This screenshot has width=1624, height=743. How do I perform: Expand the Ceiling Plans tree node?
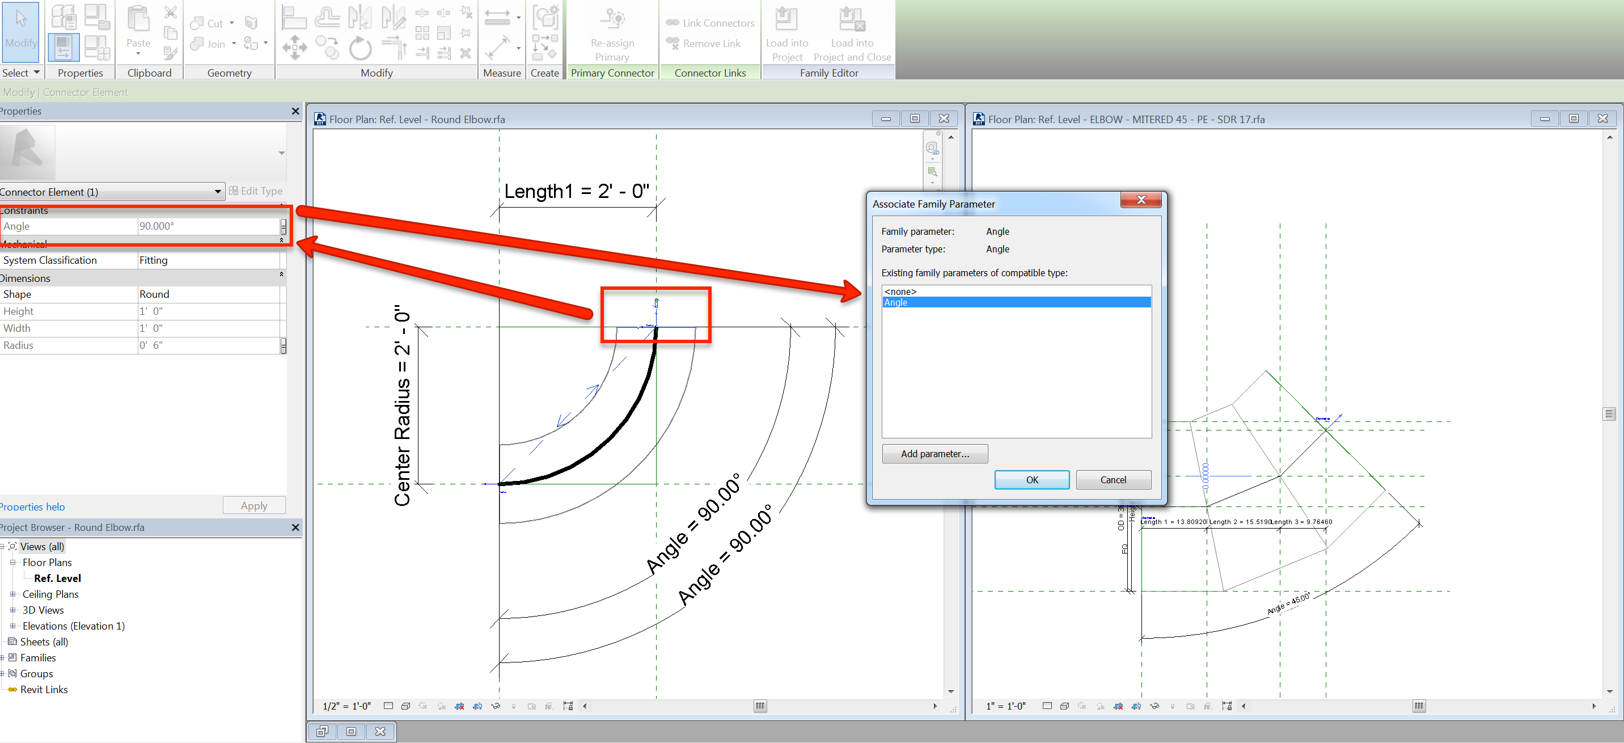click(x=12, y=594)
